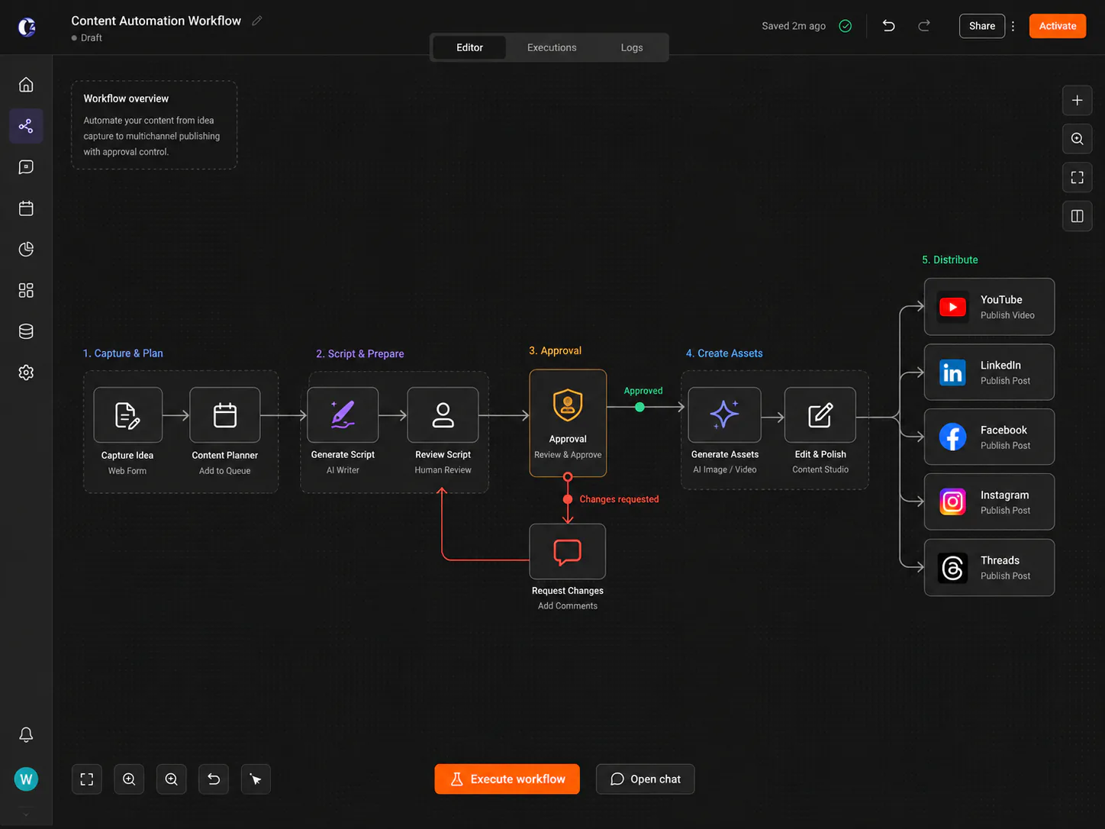Redo with the top bar arrow

[x=924, y=26]
